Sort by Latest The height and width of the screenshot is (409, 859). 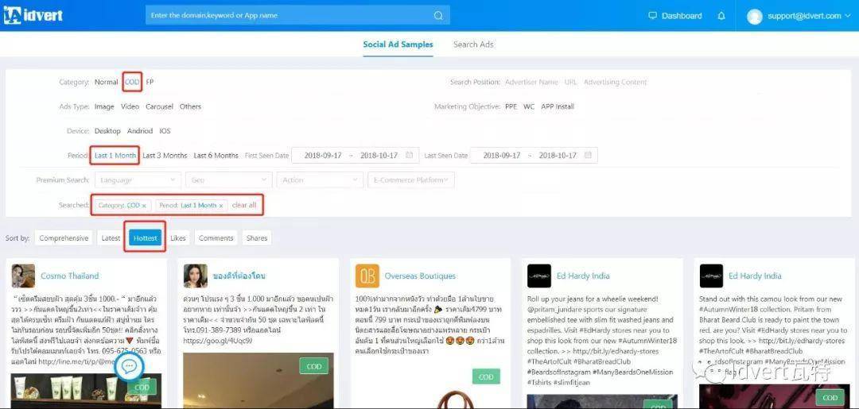111,237
